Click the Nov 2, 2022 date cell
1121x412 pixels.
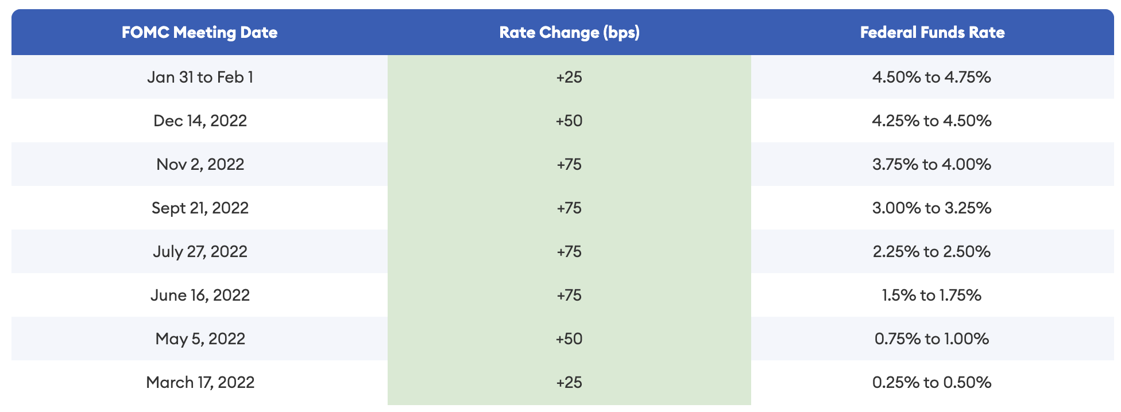point(200,164)
